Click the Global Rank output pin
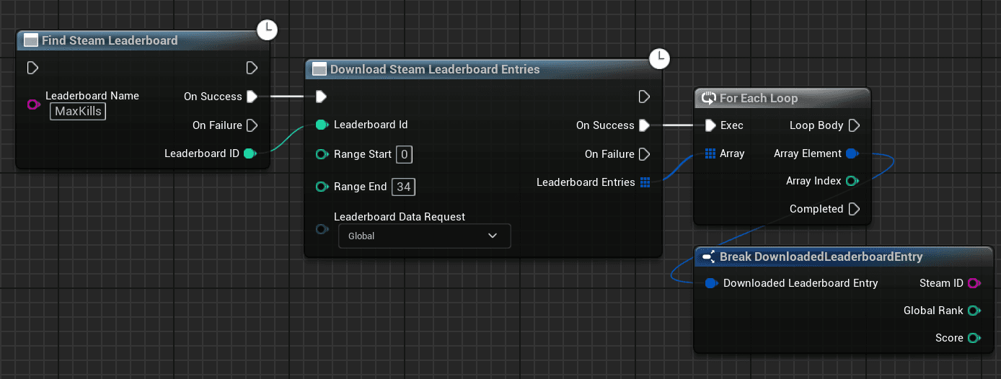Screen dimensions: 1001x379 tap(974, 311)
